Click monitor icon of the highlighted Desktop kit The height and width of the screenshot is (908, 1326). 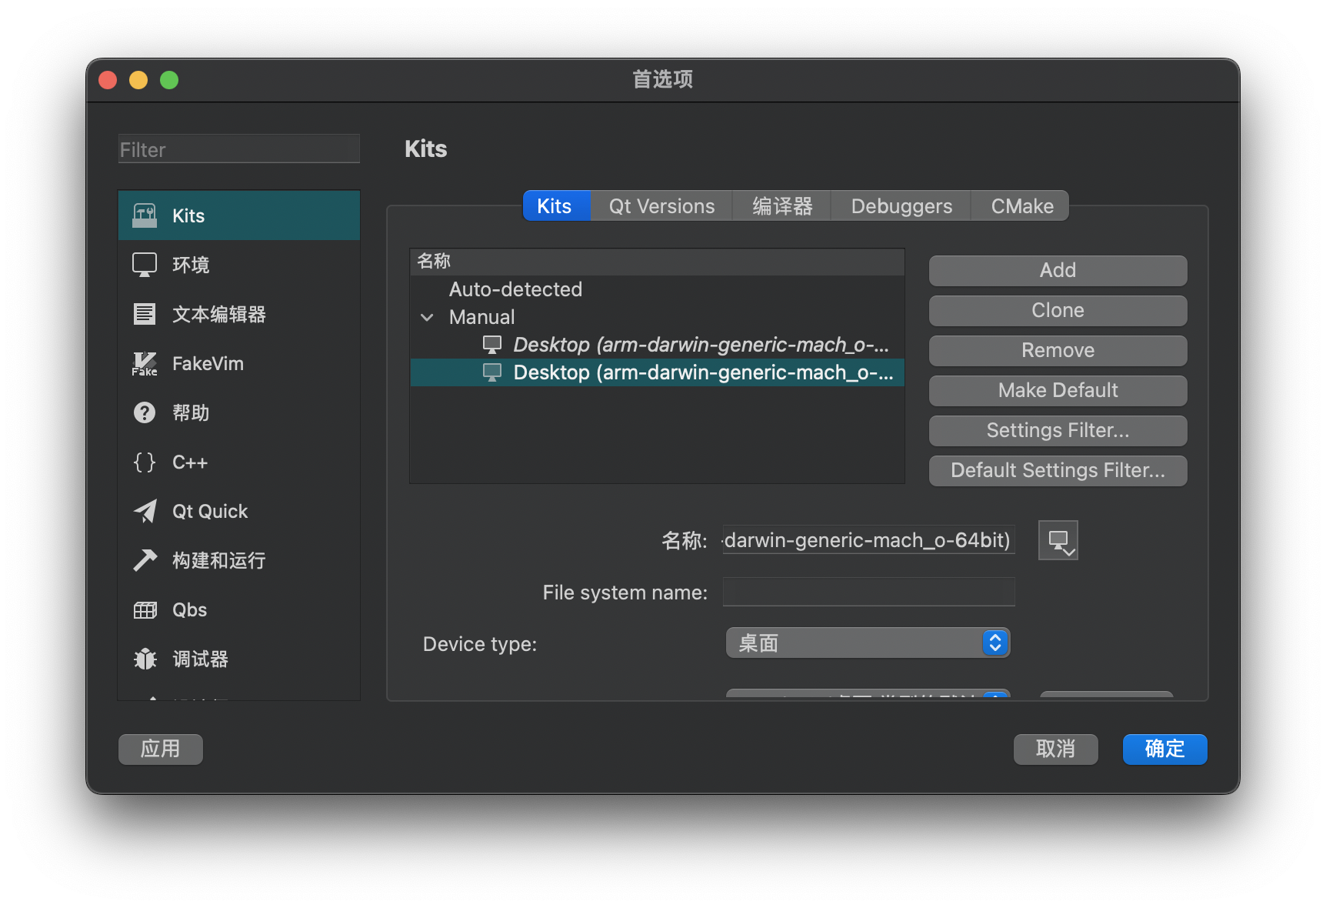coord(492,372)
